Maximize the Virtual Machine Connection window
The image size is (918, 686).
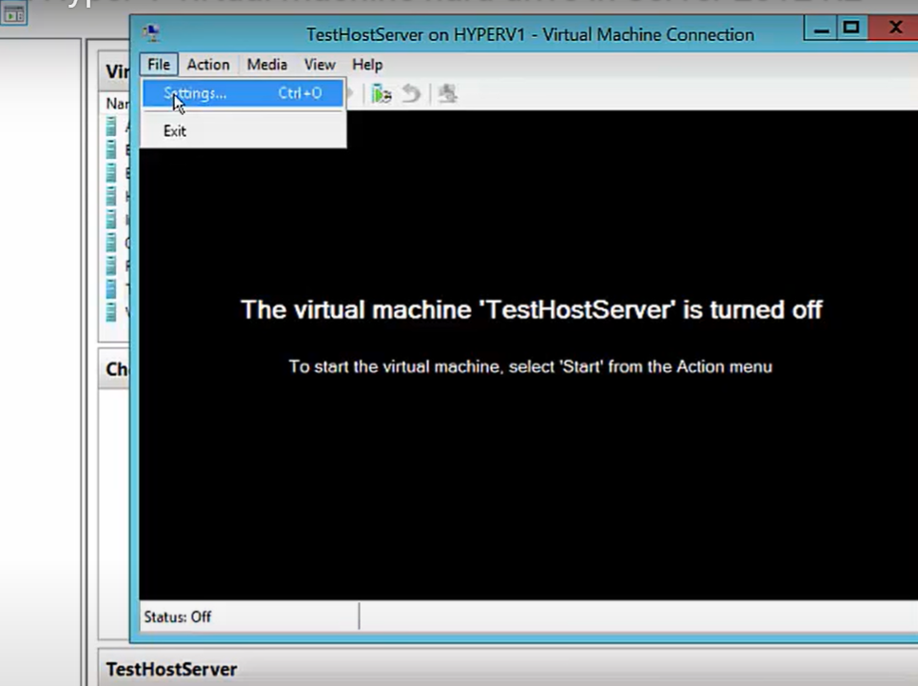pyautogui.click(x=851, y=28)
